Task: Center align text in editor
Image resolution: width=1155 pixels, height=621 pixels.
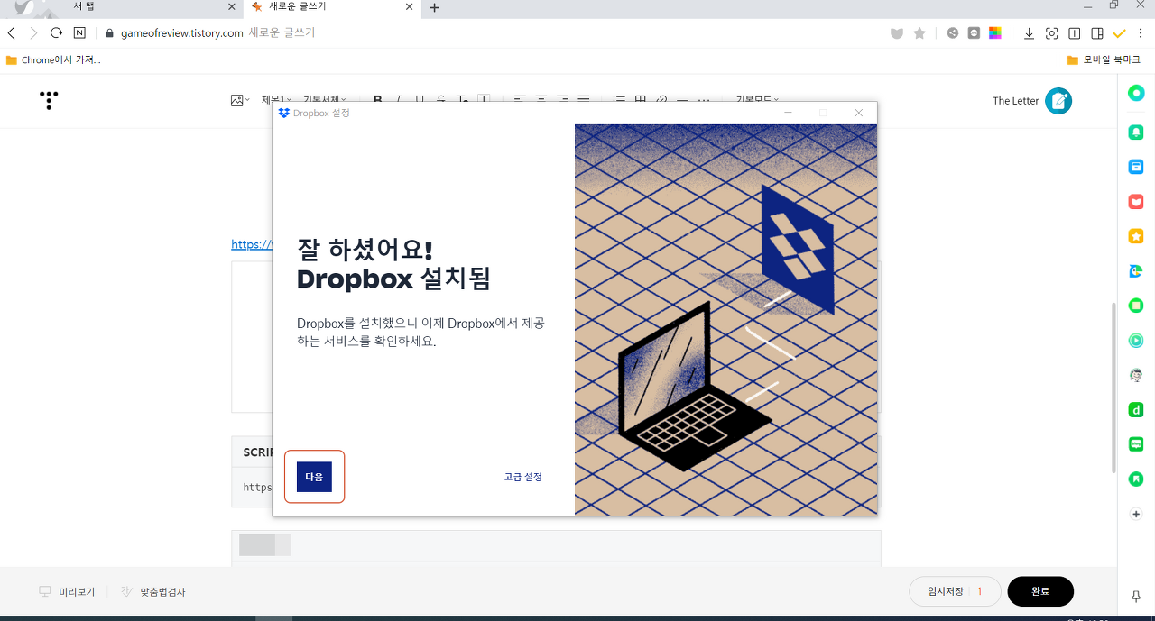Action: click(x=541, y=100)
